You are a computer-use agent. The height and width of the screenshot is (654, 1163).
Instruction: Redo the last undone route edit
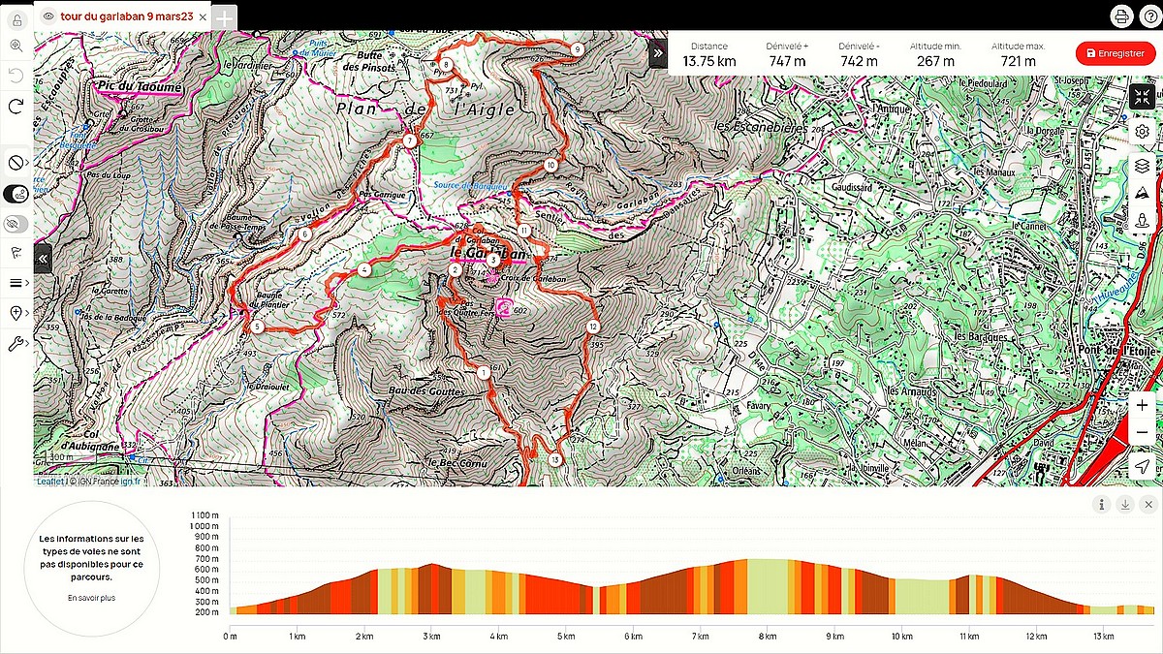[16, 106]
